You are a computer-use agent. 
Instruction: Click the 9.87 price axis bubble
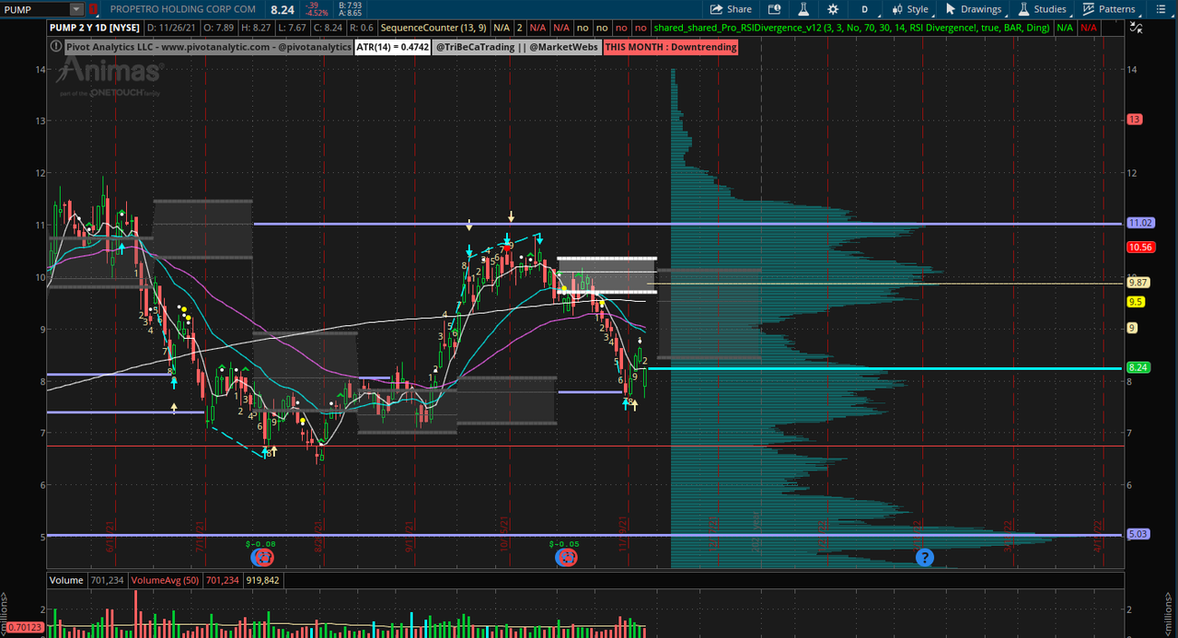coord(1138,283)
